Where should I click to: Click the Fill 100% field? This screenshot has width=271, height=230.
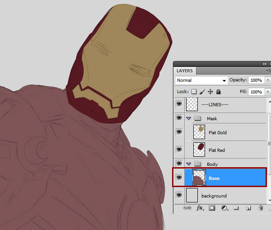[x=256, y=92]
